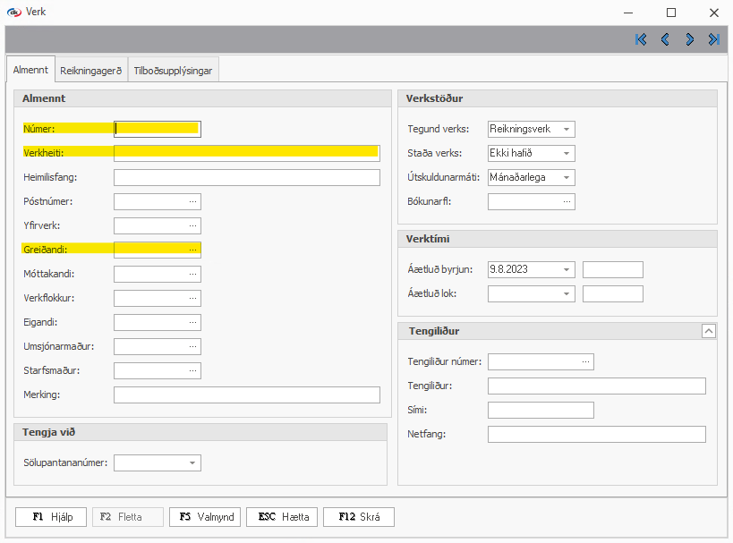
Task: Open the Staða verks dropdown
Action: (566, 154)
